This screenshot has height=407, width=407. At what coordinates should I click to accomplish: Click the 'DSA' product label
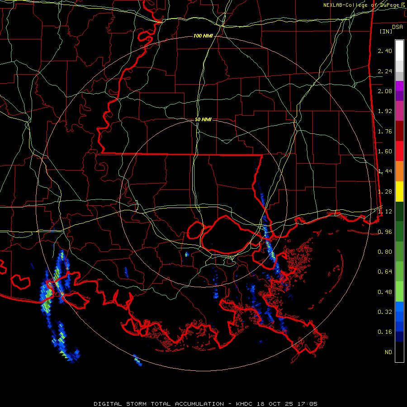(398, 27)
